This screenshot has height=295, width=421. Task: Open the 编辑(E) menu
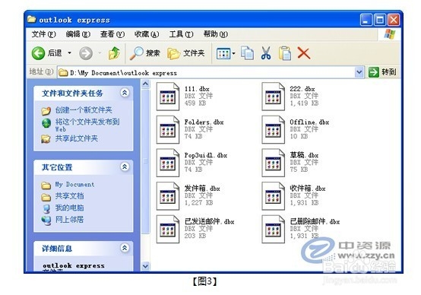pyautogui.click(x=78, y=34)
